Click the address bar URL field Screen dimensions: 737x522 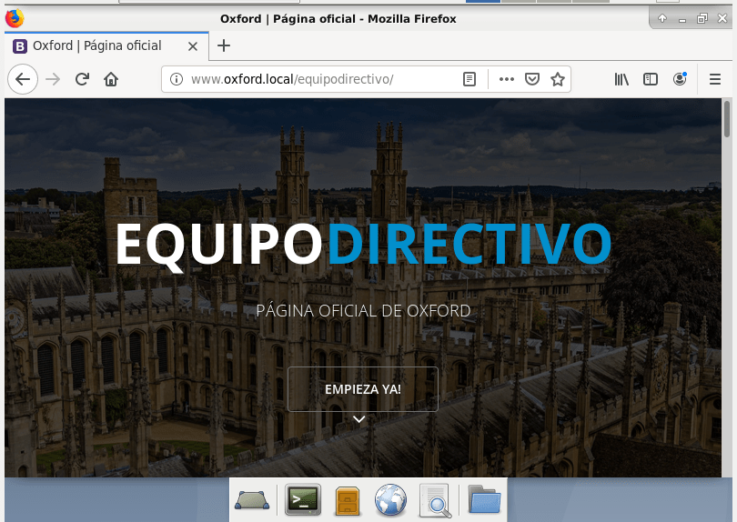(318, 79)
